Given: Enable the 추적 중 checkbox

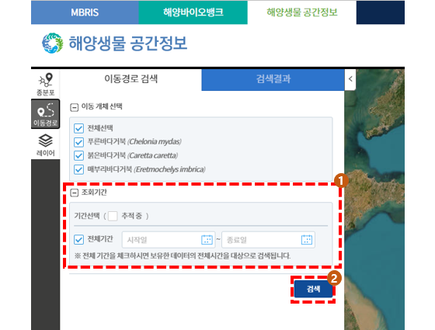Looking at the screenshot, I should pyautogui.click(x=113, y=216).
